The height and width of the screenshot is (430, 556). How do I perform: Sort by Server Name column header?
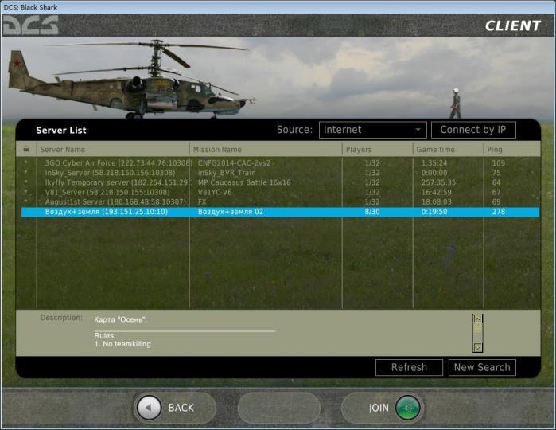(111, 149)
